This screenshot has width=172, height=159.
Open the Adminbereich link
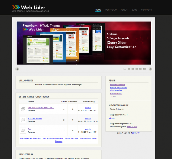pos(116,94)
